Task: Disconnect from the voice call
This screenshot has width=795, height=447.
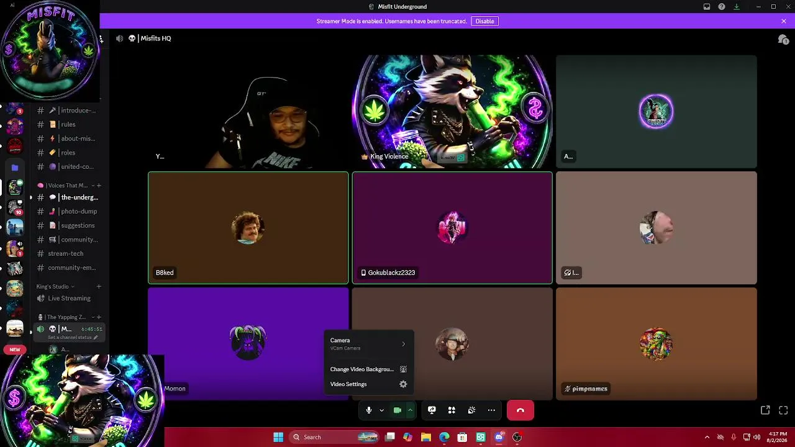Action: pos(520,410)
